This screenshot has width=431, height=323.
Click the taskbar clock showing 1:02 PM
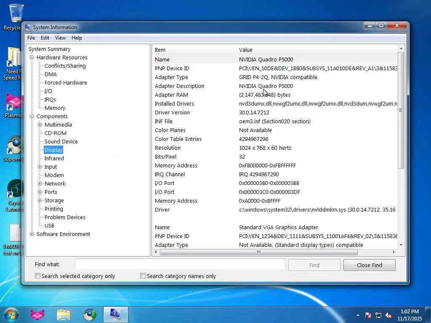pyautogui.click(x=409, y=315)
